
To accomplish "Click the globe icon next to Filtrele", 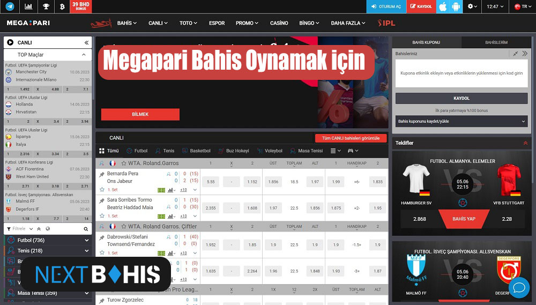I will tap(48, 229).
